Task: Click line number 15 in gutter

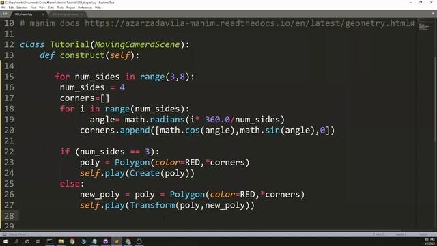Action: [9, 77]
